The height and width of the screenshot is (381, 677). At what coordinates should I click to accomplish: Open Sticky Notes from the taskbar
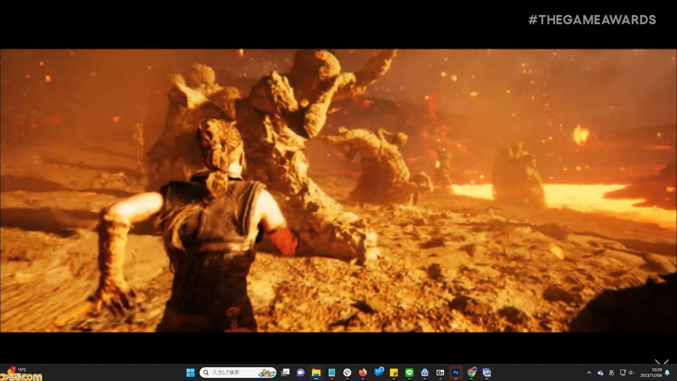click(394, 373)
